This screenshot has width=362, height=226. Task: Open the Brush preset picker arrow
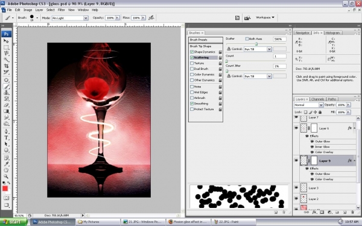pos(37,17)
